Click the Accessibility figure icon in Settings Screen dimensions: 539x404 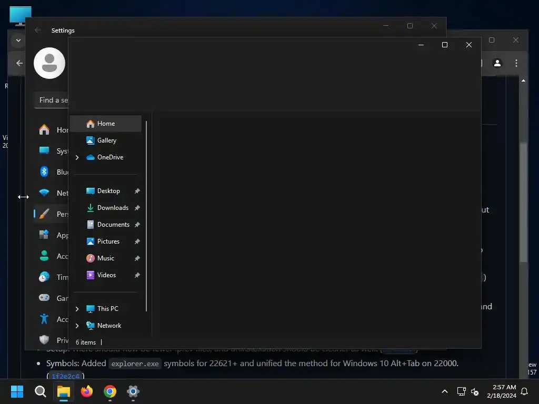tap(44, 319)
